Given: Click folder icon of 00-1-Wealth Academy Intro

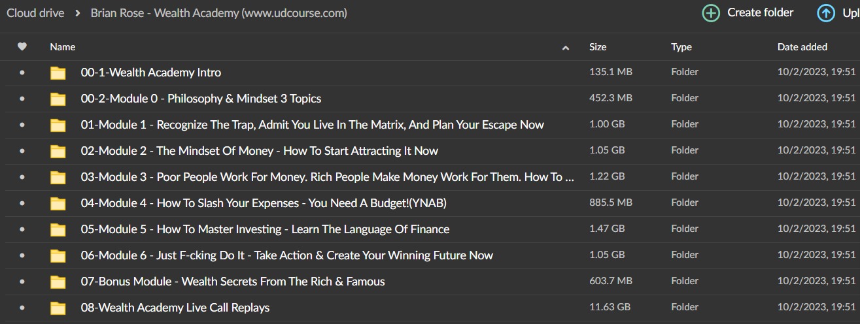Looking at the screenshot, I should [x=58, y=73].
